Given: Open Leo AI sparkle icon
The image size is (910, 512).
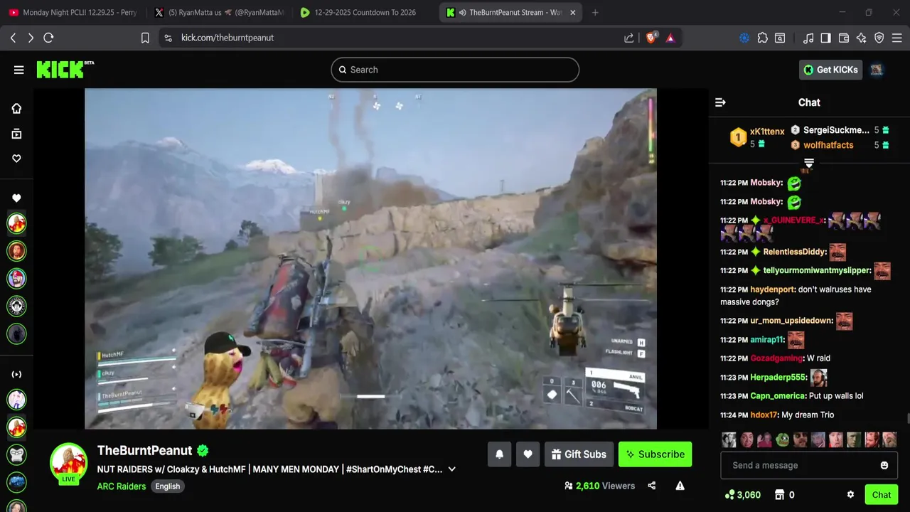Looking at the screenshot, I should [x=862, y=38].
